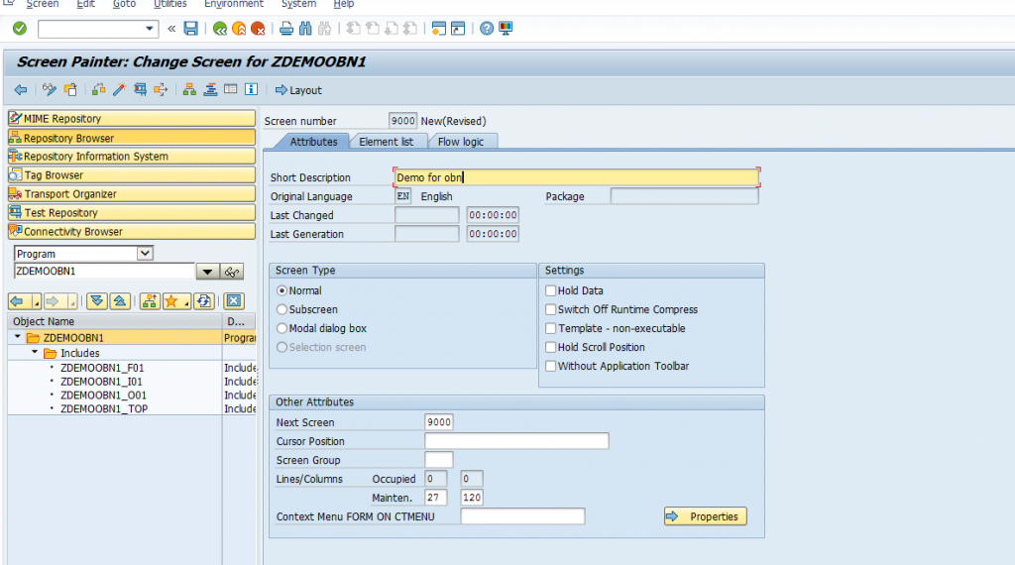Open the navigation back history dropdown arrow
Screen dimensions: 1015x565
37,301
